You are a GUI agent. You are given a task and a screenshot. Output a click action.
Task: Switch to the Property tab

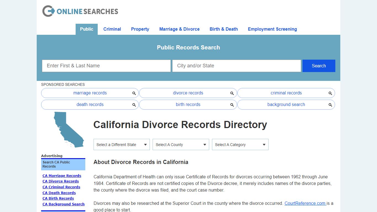click(140, 29)
